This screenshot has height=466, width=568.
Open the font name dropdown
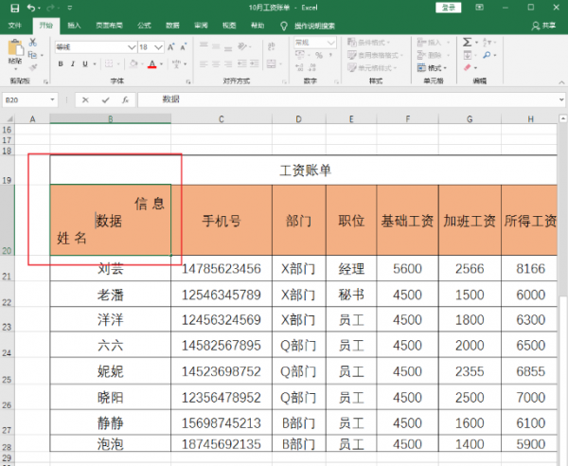coord(132,47)
